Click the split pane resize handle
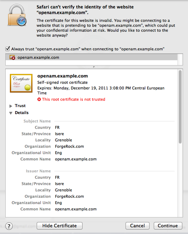This screenshot has height=234, width=188. 94,67
